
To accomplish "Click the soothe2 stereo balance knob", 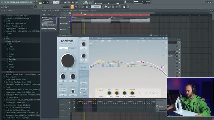I will click(73, 91).
